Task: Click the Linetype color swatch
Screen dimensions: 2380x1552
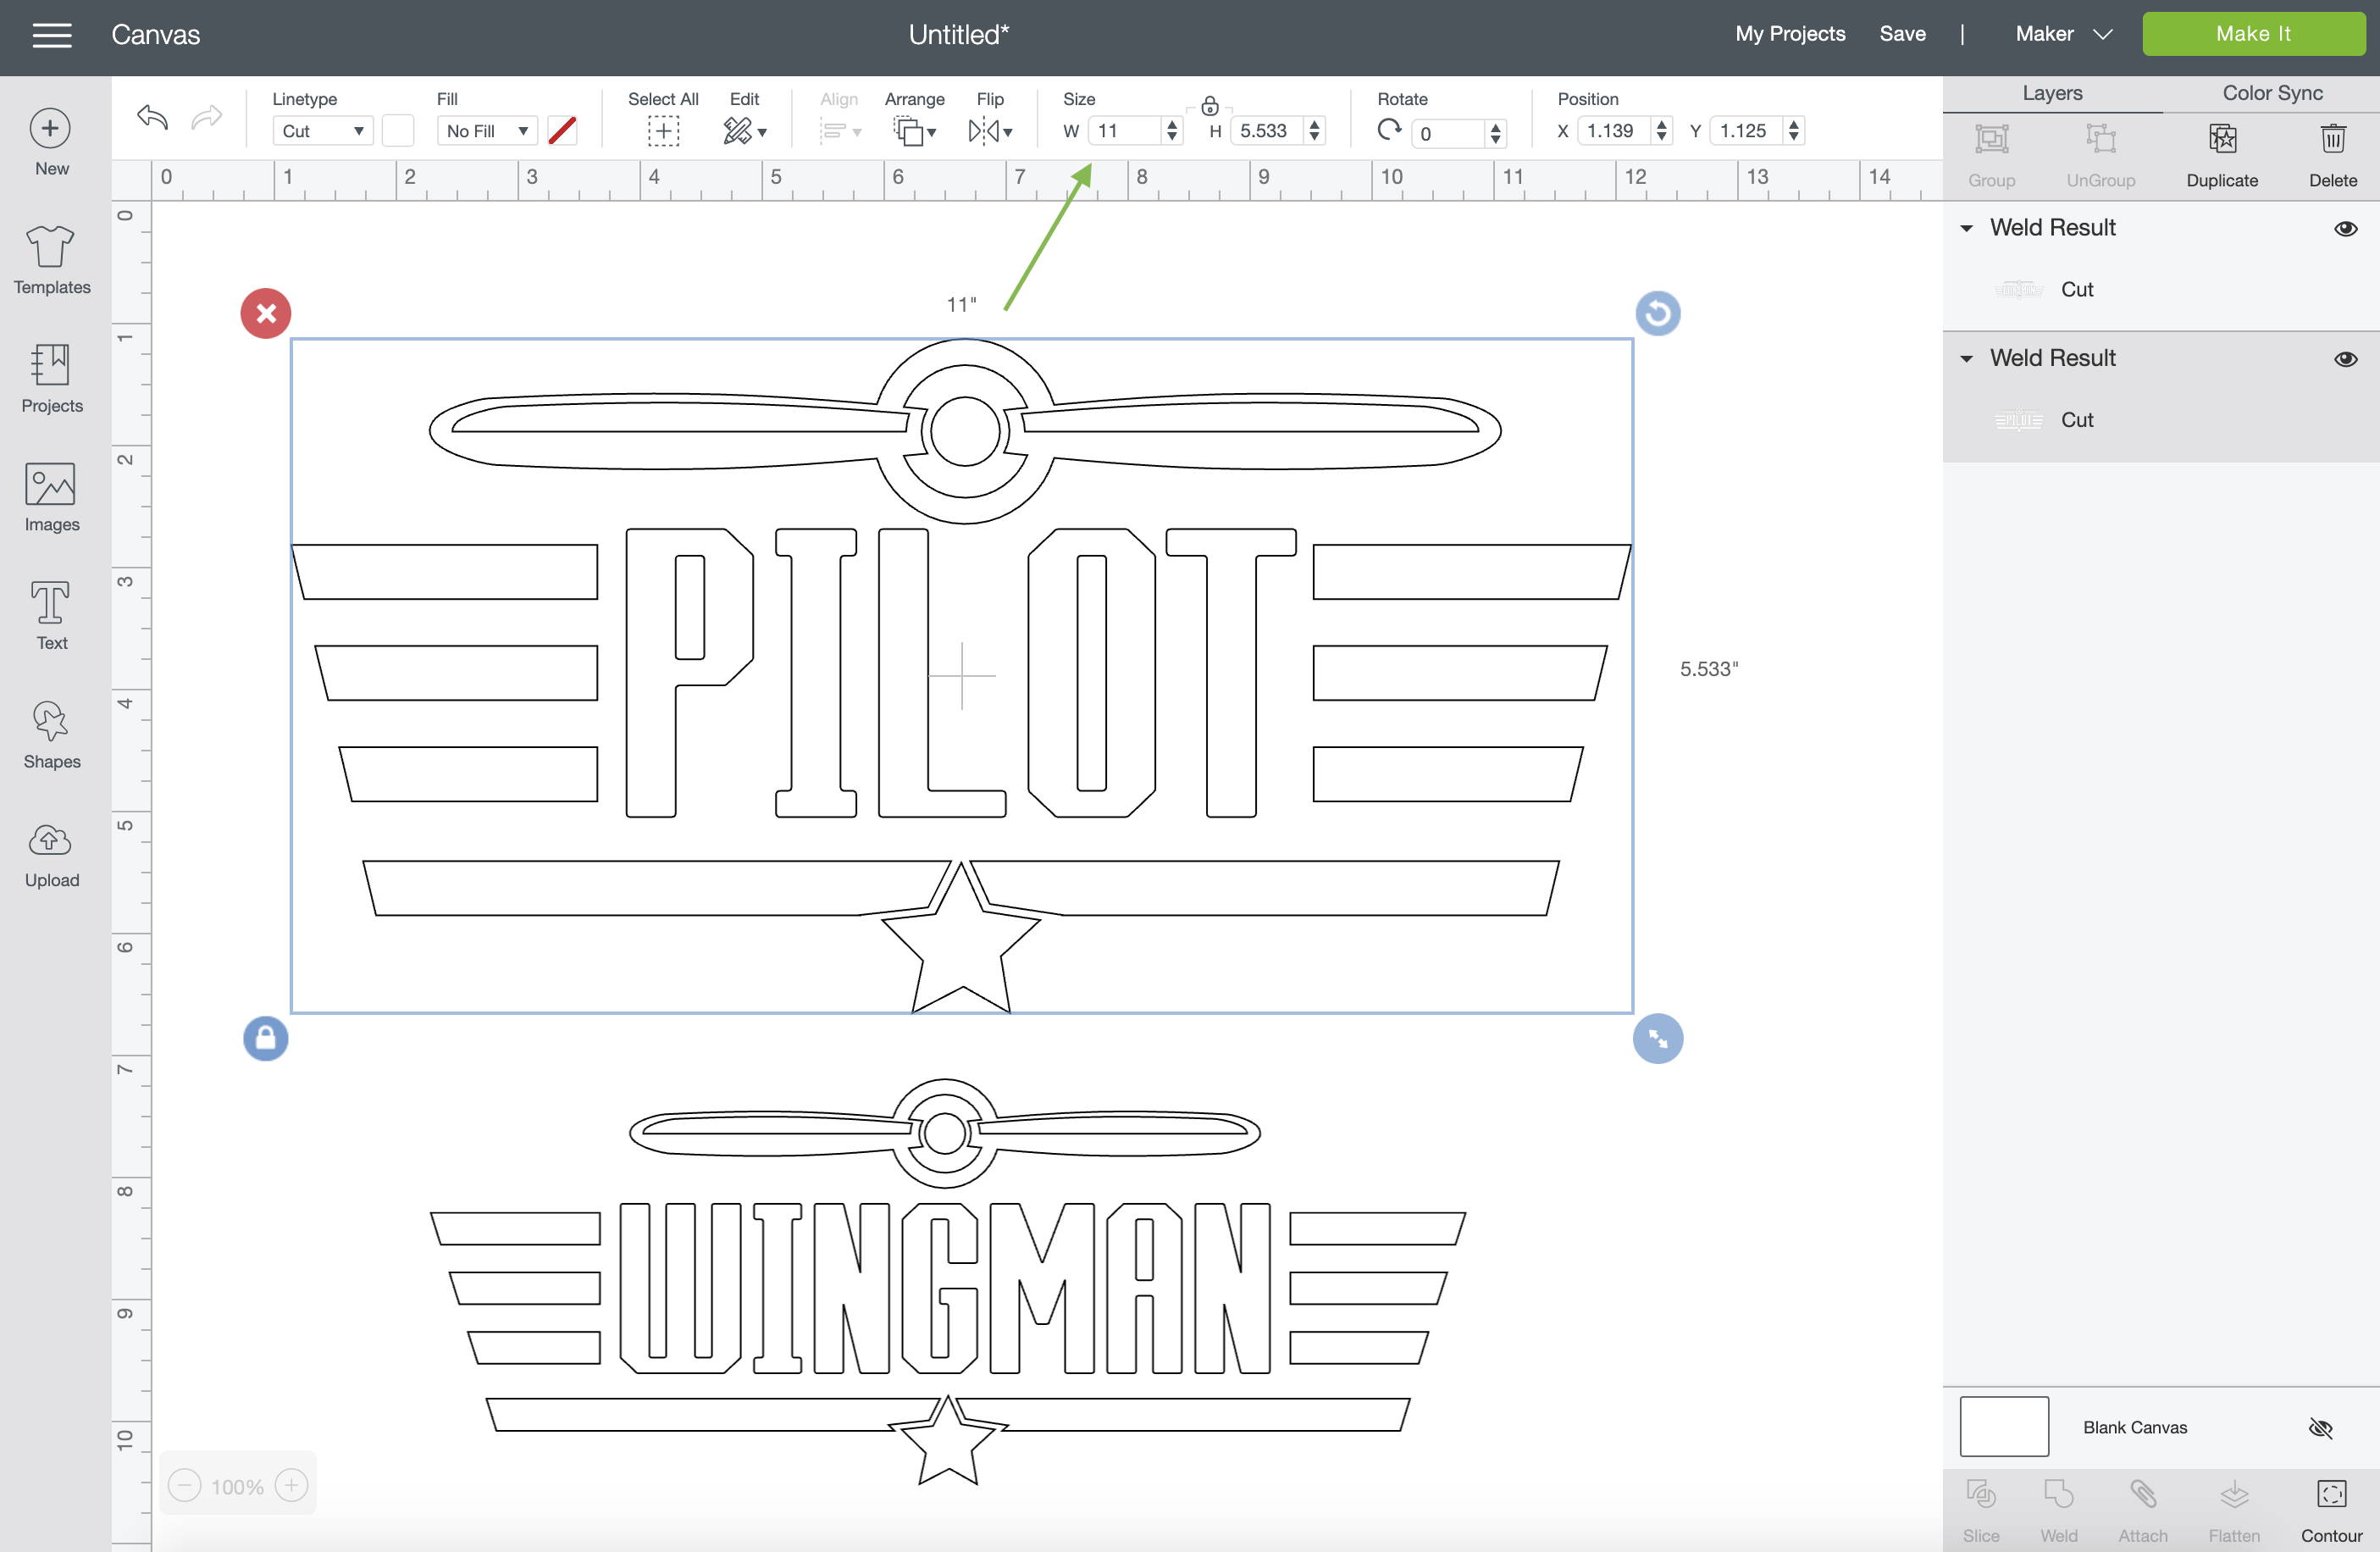Action: 397,131
